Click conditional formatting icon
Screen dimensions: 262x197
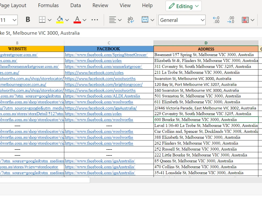[245, 20]
